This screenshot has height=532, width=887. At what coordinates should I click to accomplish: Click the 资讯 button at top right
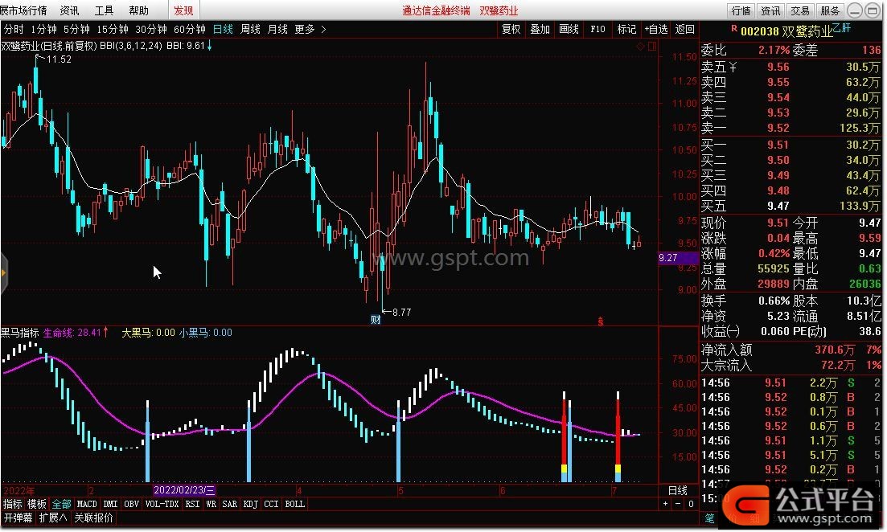click(770, 10)
